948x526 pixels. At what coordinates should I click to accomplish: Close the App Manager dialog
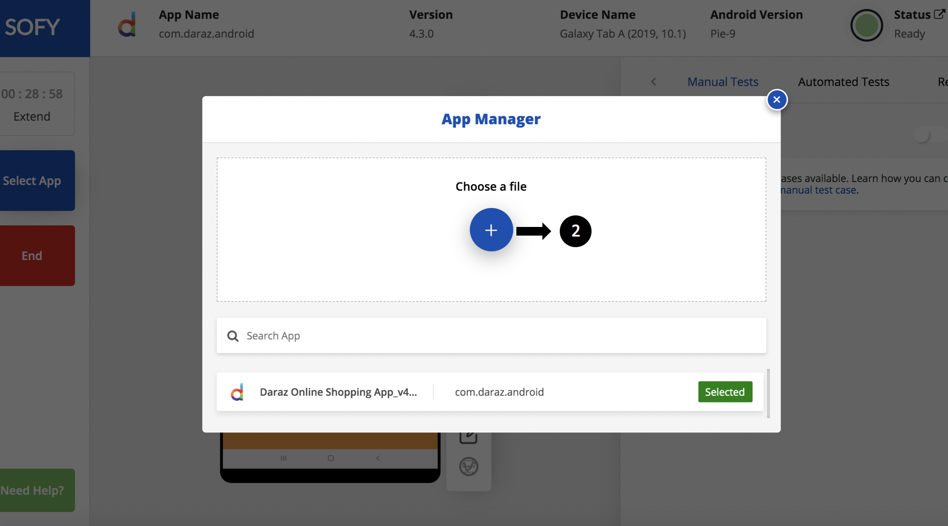tap(777, 100)
